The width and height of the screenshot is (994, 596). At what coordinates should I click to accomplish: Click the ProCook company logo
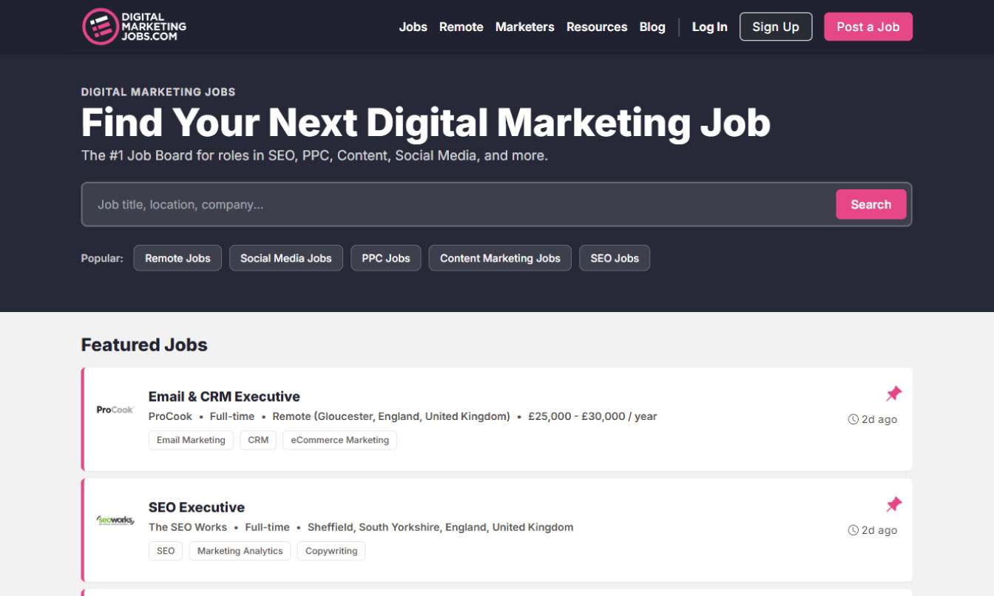[115, 409]
